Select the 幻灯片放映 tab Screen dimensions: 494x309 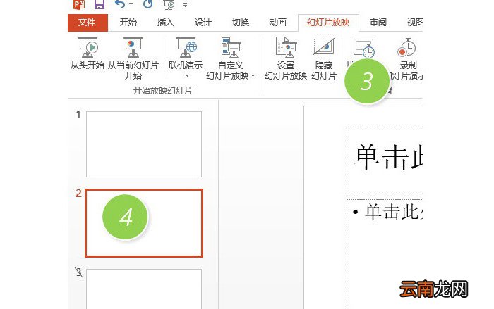[x=328, y=23]
